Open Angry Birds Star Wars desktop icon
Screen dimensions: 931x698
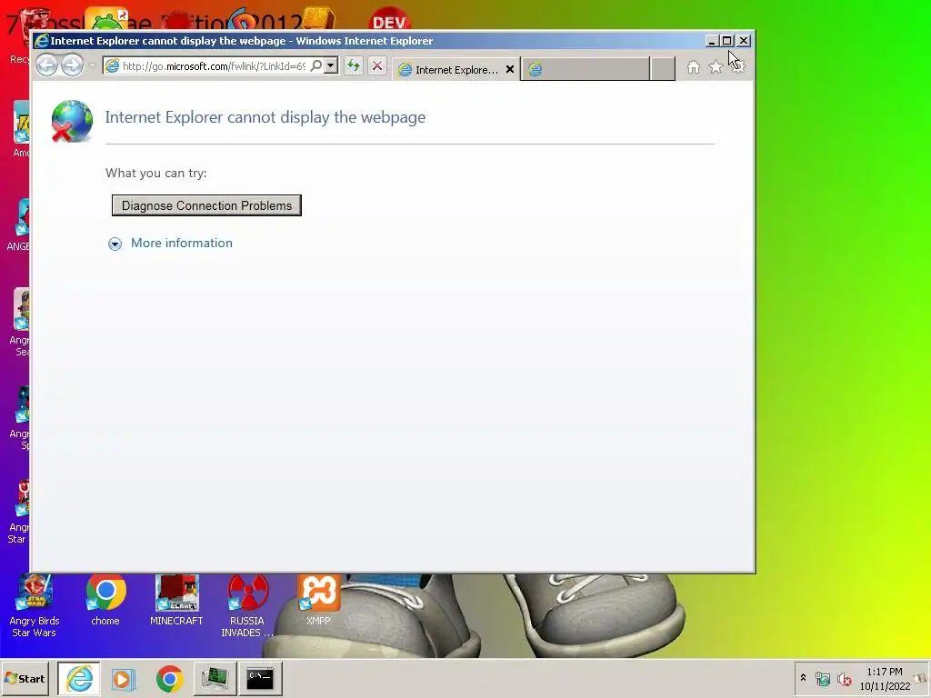tap(35, 605)
